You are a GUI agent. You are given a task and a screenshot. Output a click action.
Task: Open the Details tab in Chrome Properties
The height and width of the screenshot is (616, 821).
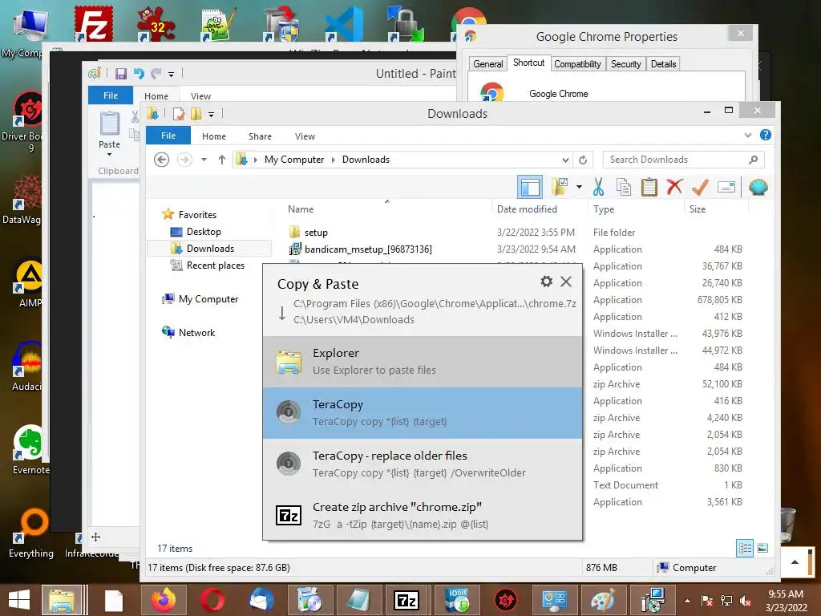pos(663,64)
